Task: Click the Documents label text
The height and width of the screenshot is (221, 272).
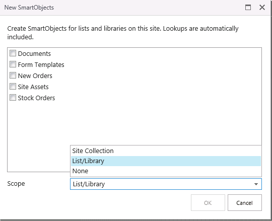Action: 34,53
